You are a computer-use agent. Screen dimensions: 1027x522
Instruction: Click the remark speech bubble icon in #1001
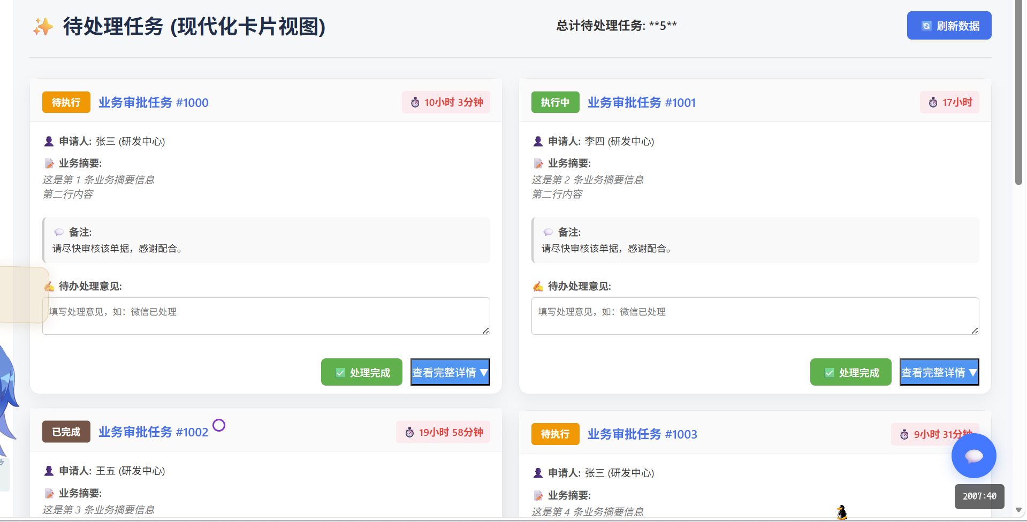click(548, 232)
